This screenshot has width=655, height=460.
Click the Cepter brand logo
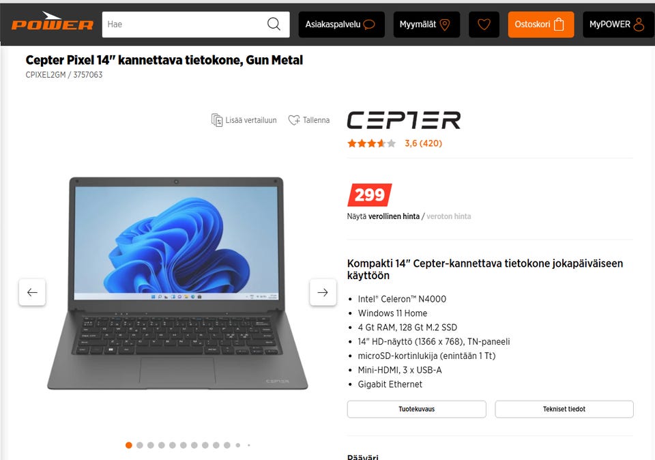click(x=403, y=120)
